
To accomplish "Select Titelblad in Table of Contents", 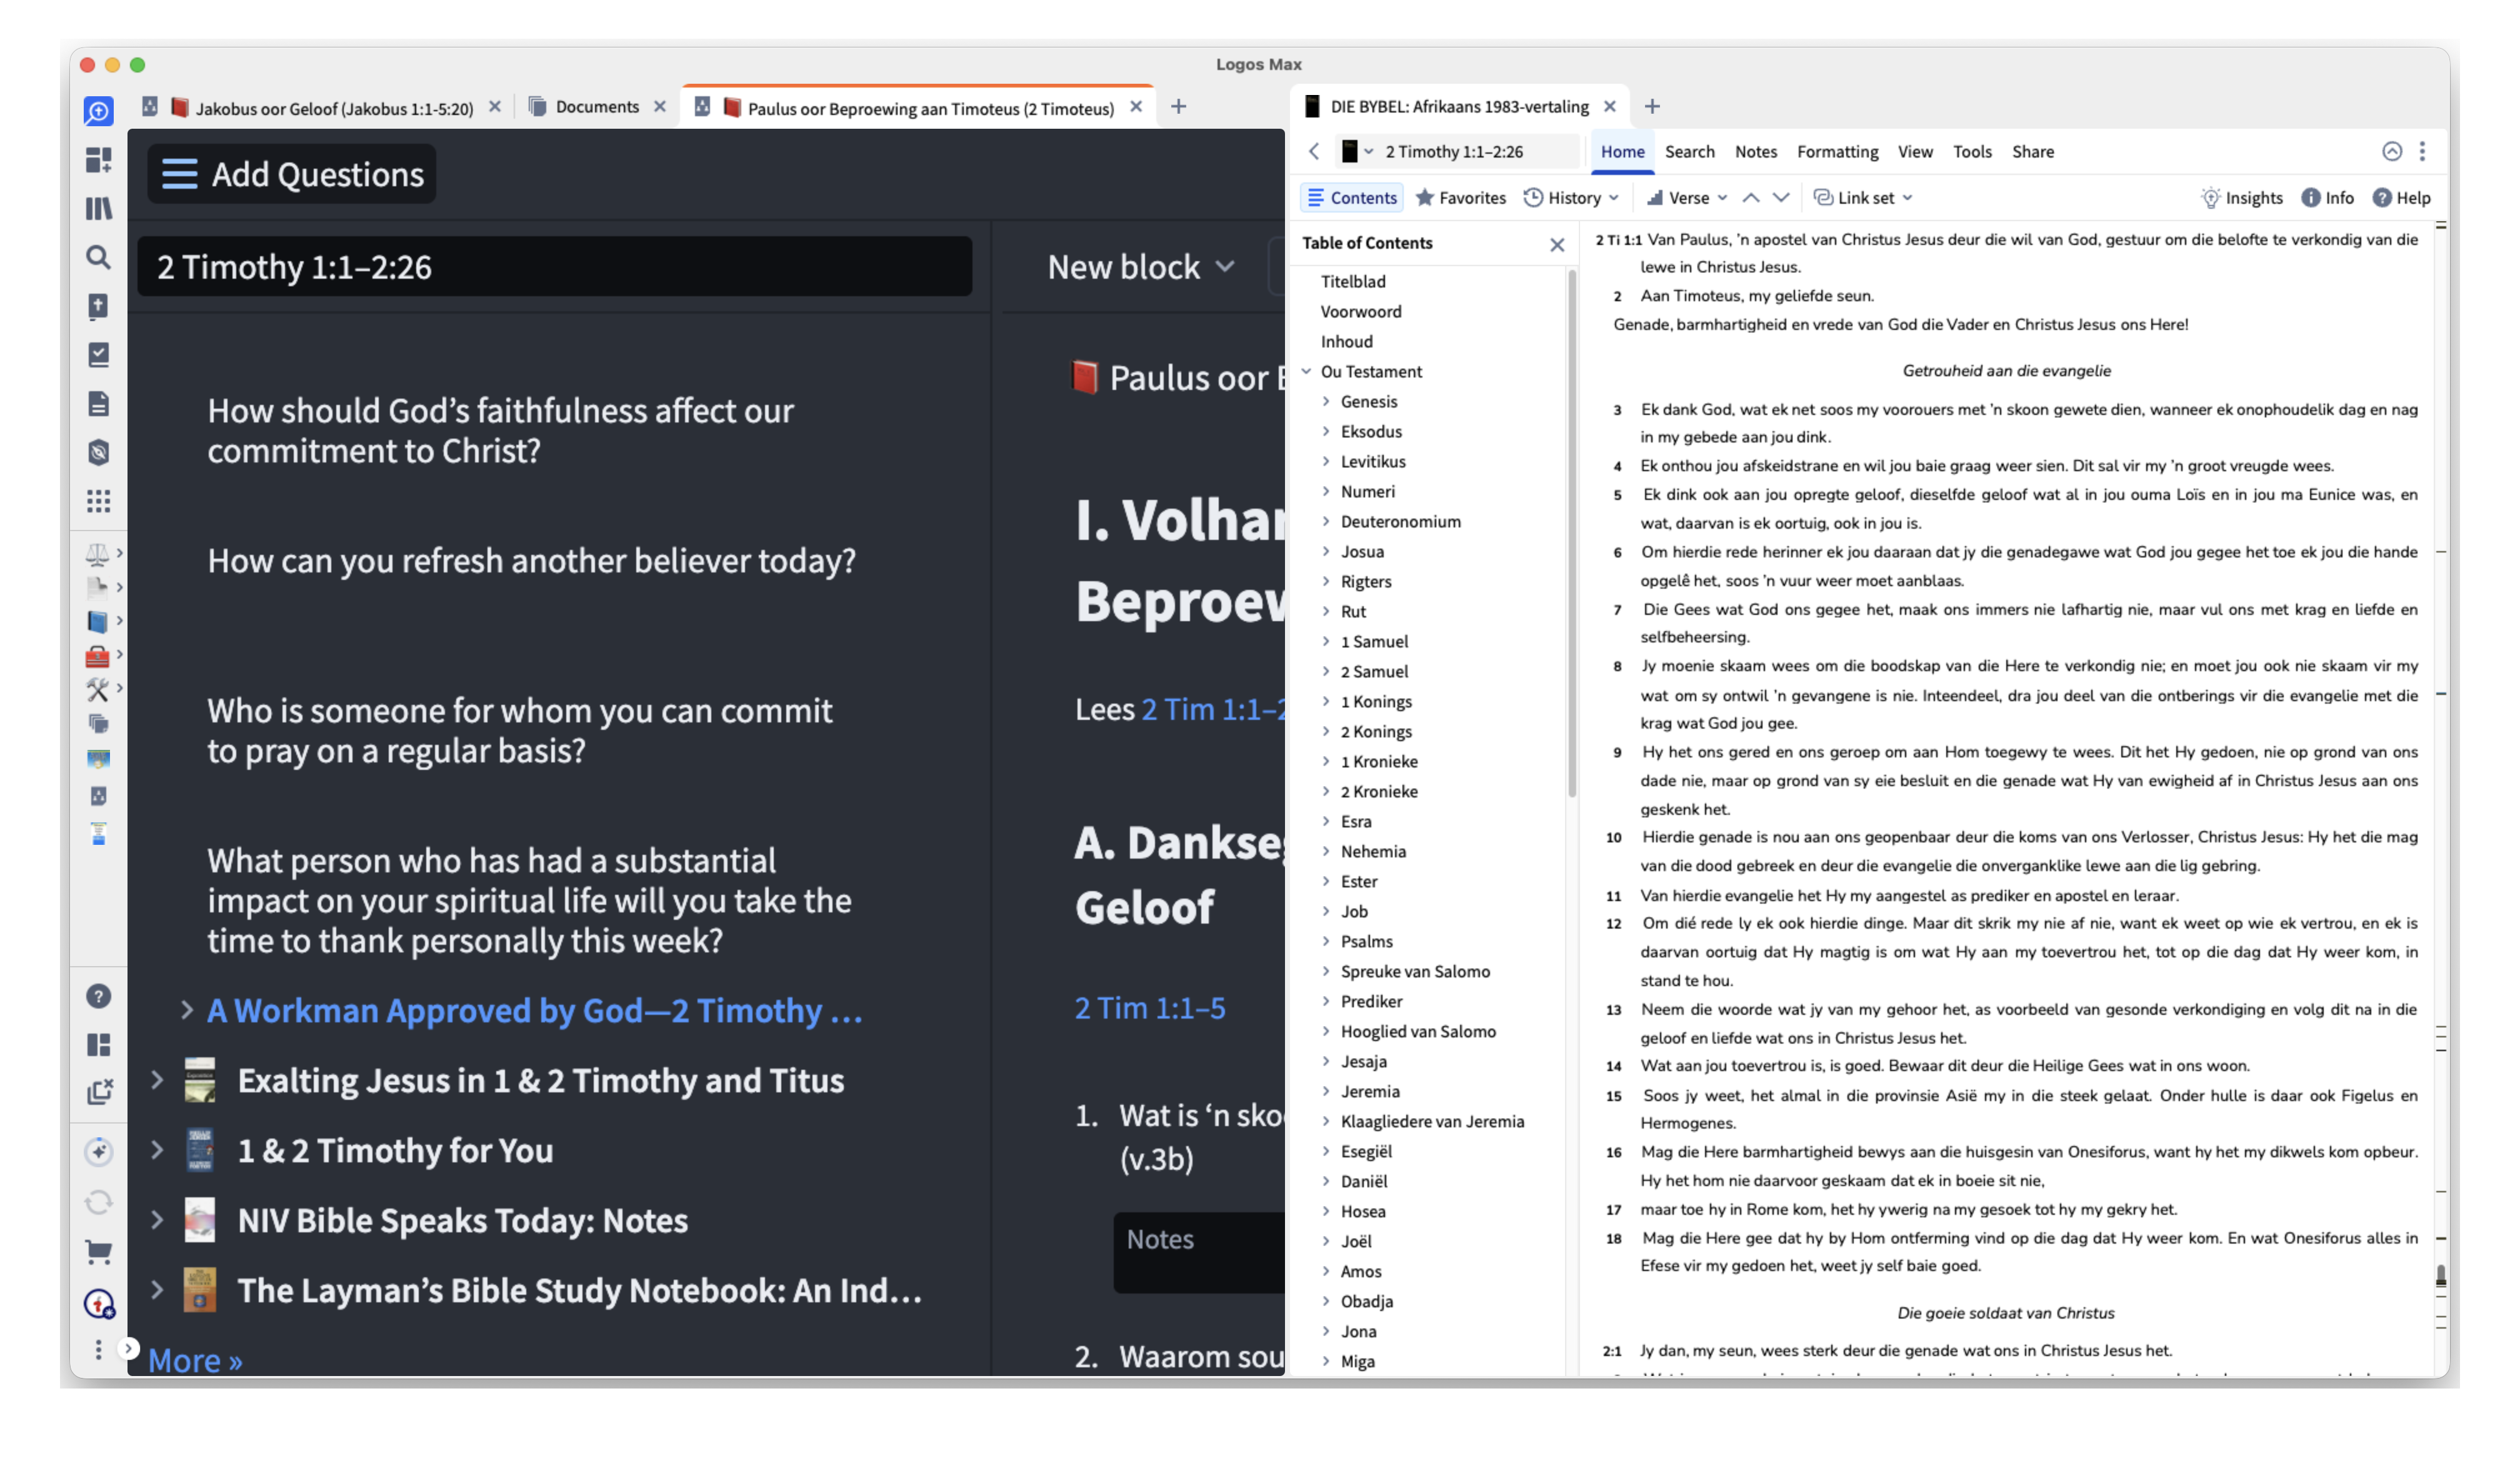I will point(1353,281).
